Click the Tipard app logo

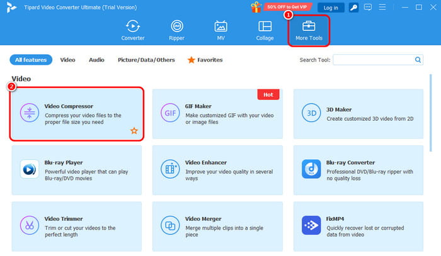(x=11, y=8)
